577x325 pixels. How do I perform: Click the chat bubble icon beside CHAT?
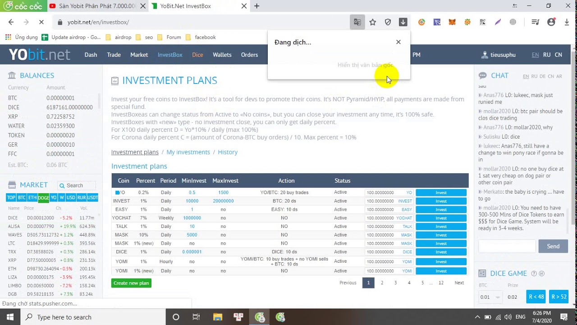click(482, 75)
